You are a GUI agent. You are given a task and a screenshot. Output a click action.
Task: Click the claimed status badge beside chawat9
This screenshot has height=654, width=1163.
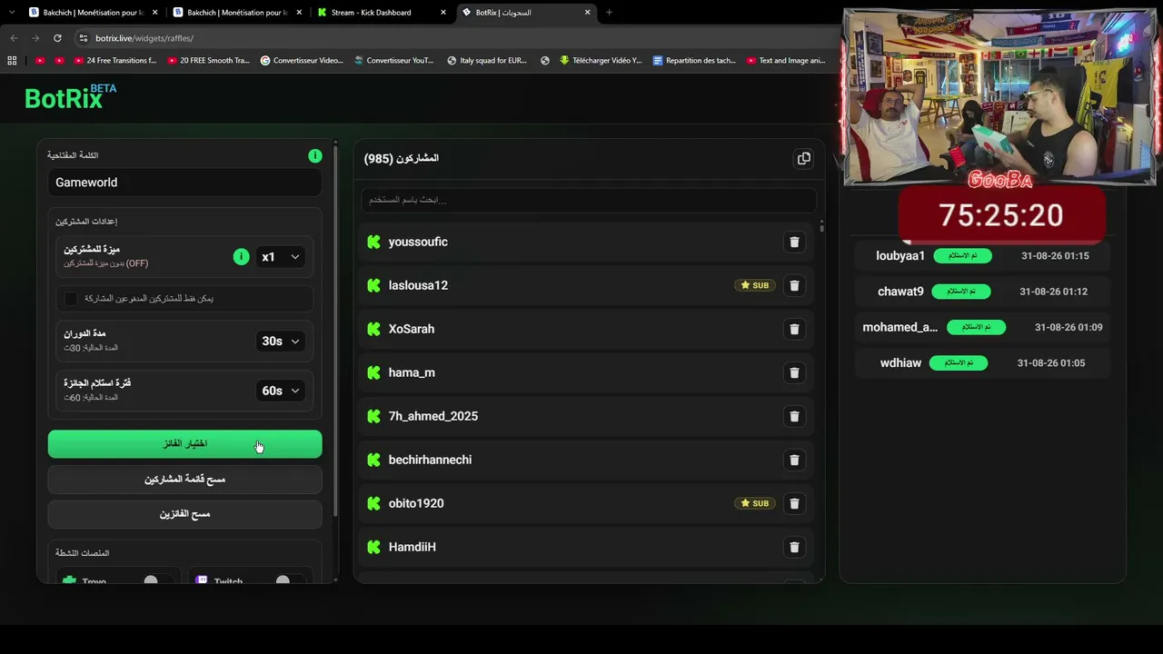coord(960,292)
